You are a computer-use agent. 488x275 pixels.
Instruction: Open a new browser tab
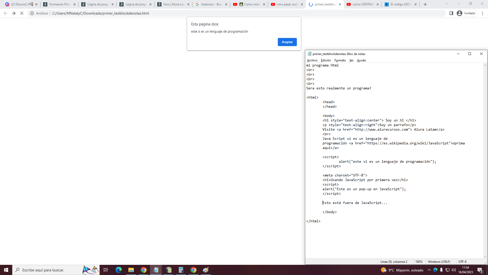pyautogui.click(x=425, y=4)
